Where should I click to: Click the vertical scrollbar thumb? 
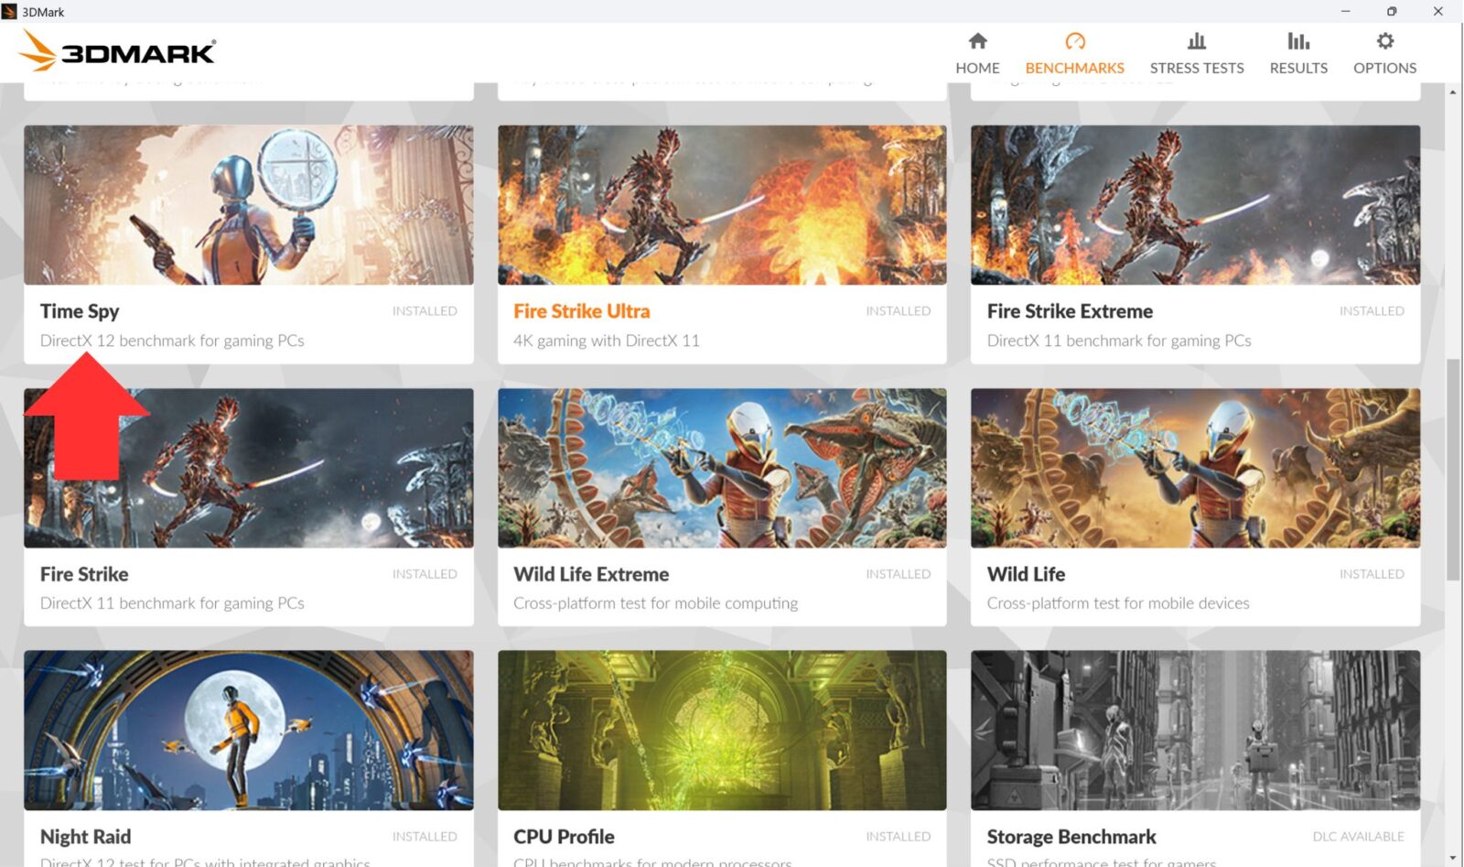coord(1453,469)
